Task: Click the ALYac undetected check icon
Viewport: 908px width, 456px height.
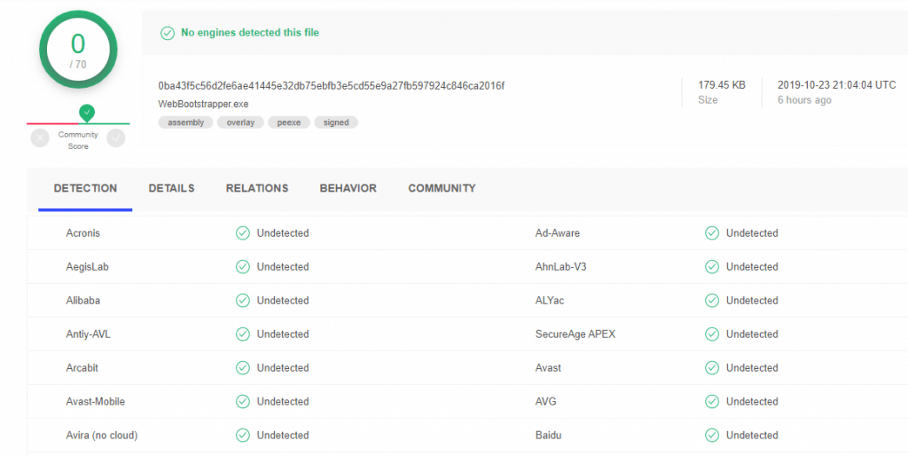Action: 712,300
